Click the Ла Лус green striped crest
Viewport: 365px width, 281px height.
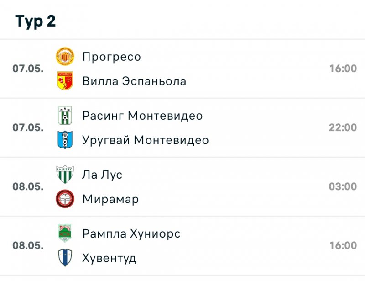pyautogui.click(x=65, y=175)
